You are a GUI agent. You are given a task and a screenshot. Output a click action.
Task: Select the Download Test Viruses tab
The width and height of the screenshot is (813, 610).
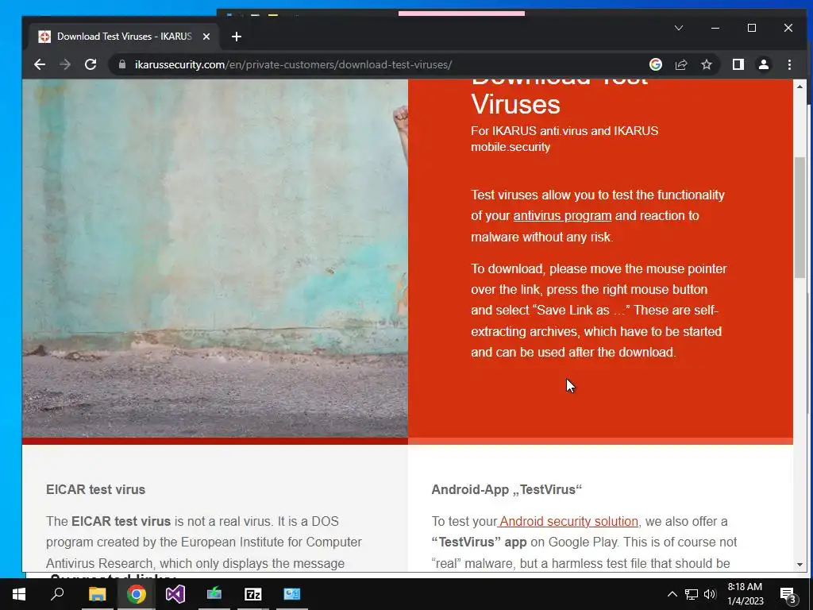125,37
